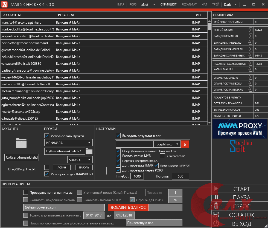
Task: Enable Проверять почты на письма checkbox
Action: 26,192
